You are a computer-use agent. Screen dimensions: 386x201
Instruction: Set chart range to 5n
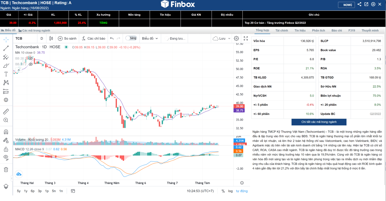pos(54,191)
